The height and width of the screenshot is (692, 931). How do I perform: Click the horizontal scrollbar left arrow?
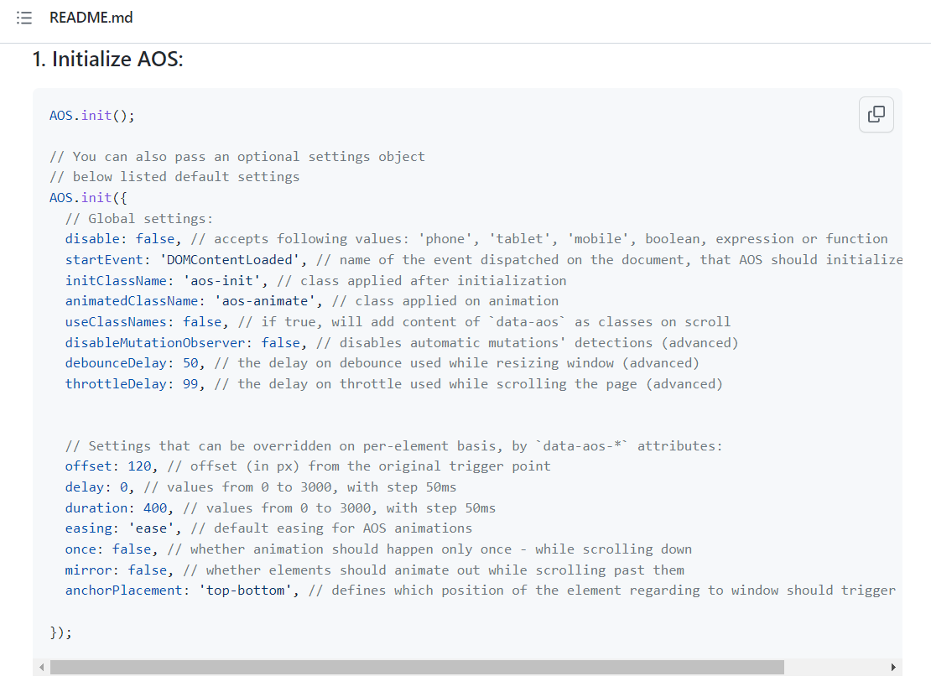tap(41, 667)
